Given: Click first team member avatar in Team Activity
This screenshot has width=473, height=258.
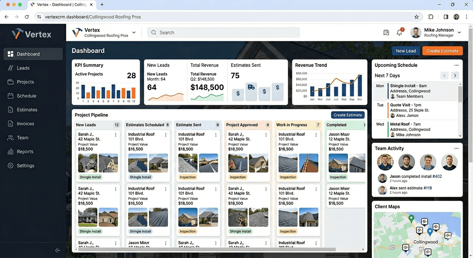Looking at the screenshot, I should 385,162.
